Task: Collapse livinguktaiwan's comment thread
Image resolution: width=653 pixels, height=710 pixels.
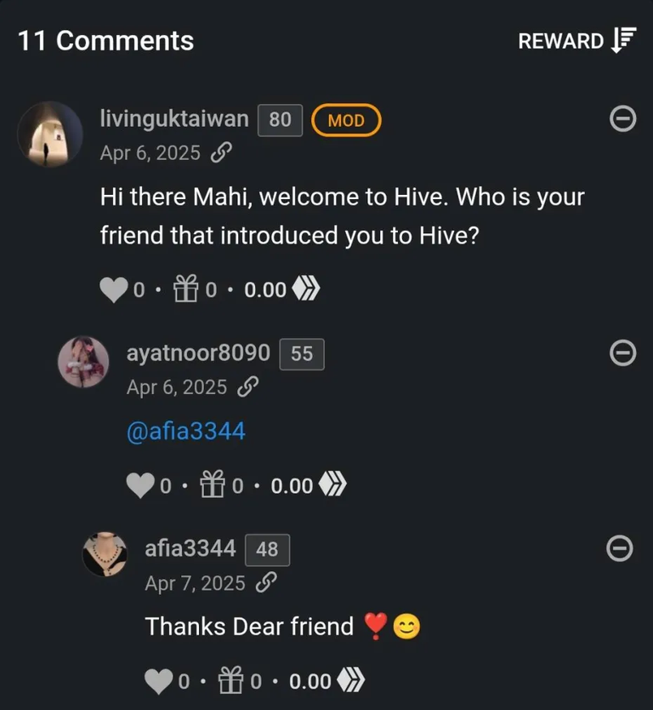Action: coord(622,119)
